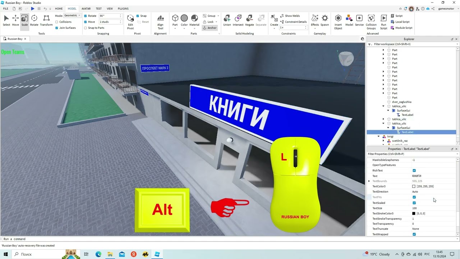460x259 pixels.
Task: Toggle the Move snapping checkbox
Action: 86,22
